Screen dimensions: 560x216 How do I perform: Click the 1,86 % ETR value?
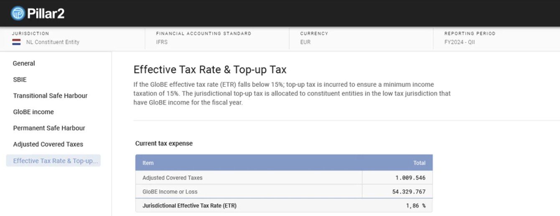click(416, 206)
